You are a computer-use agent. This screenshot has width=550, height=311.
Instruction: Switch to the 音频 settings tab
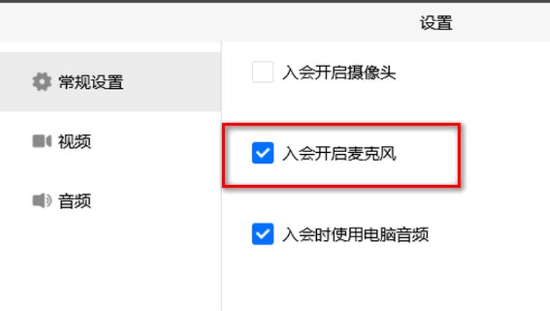[x=74, y=201]
